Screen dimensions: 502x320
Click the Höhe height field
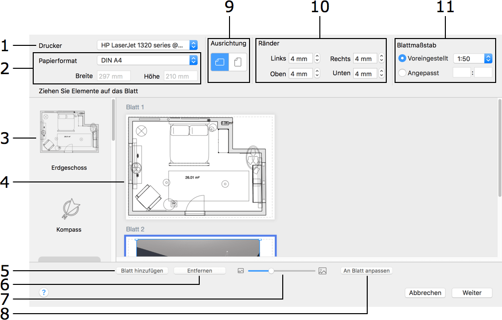pyautogui.click(x=181, y=76)
